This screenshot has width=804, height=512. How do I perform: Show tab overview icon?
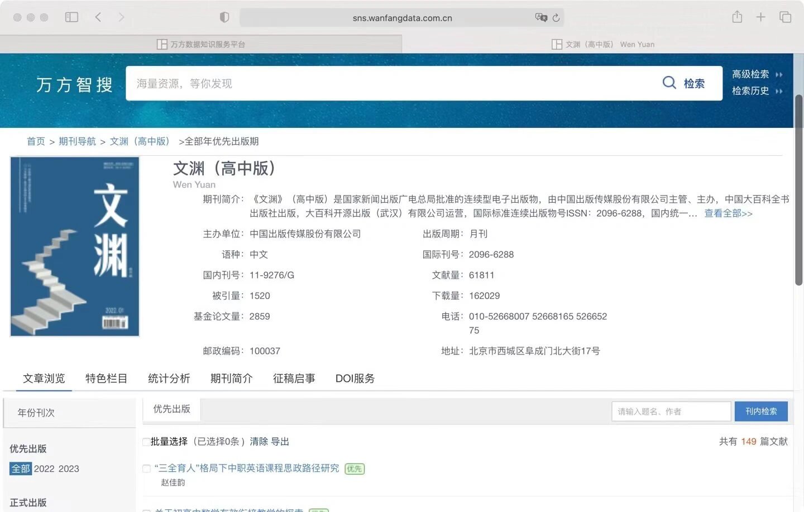(x=785, y=17)
